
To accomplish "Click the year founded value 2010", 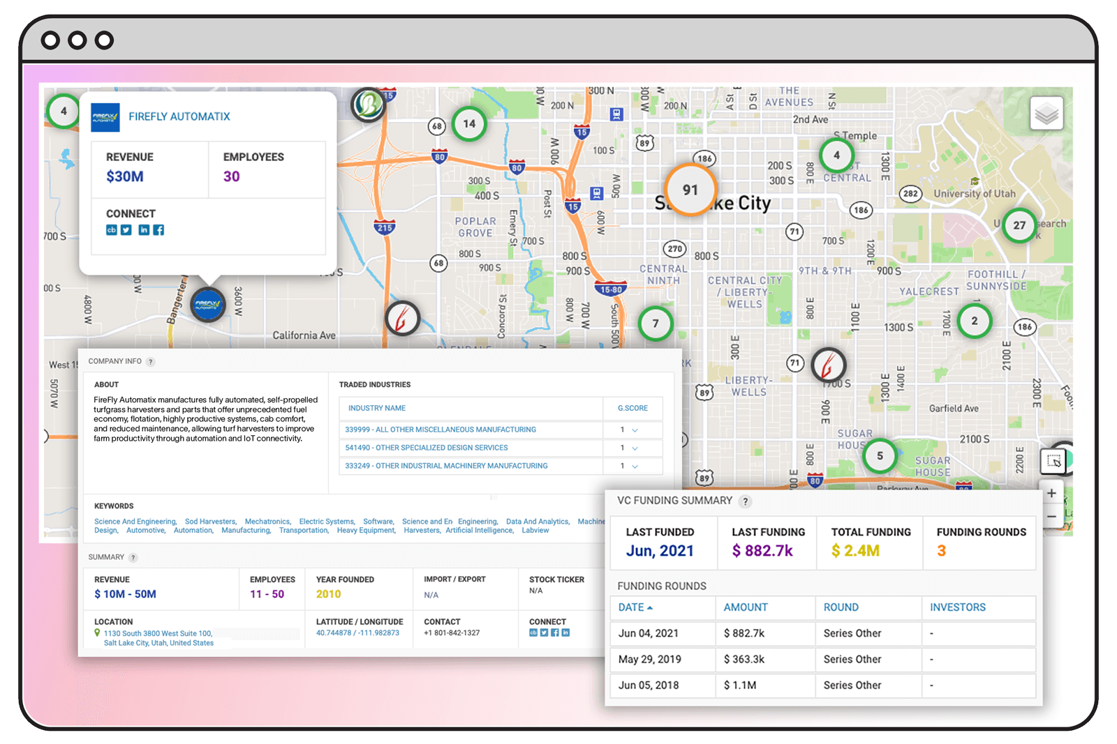I will coord(328,594).
